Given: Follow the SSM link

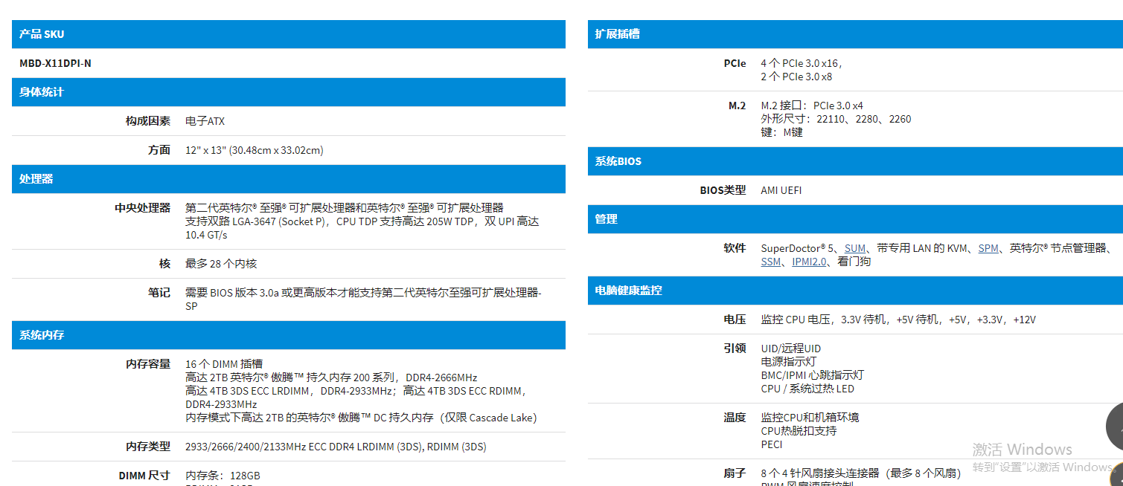Looking at the screenshot, I should pos(770,262).
